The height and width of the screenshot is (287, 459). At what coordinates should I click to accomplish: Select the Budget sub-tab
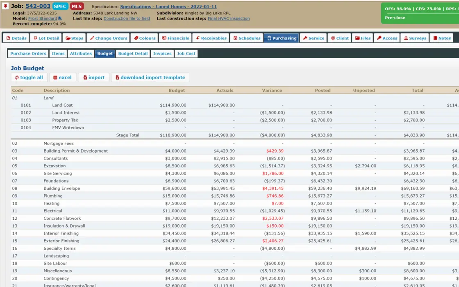pyautogui.click(x=105, y=54)
